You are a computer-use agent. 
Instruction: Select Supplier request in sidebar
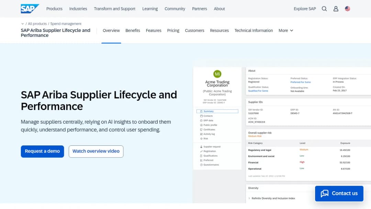pos(212,147)
